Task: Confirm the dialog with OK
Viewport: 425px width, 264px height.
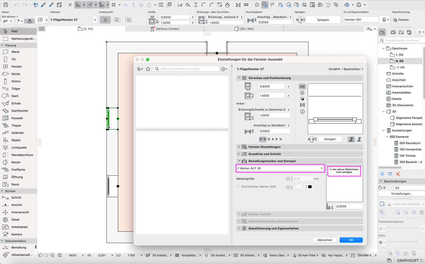Action: (351, 240)
